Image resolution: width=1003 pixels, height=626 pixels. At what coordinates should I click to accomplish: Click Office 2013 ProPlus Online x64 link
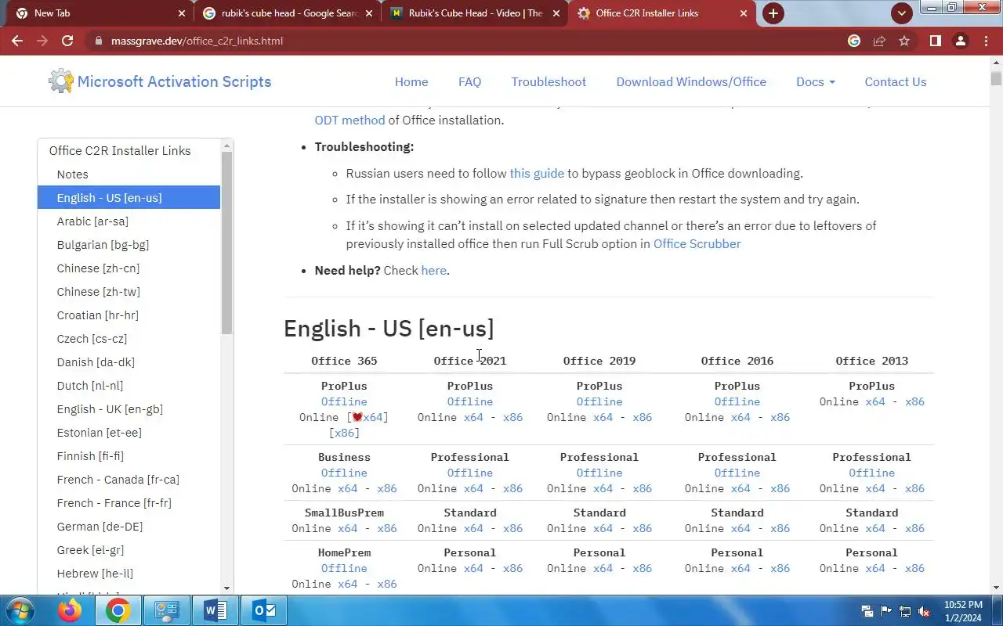click(x=875, y=401)
